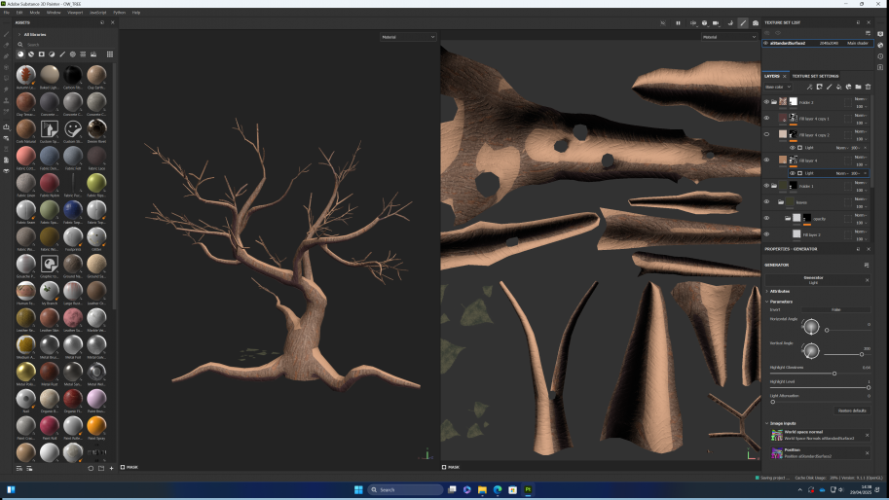This screenshot has height=500, width=889.
Task: Select the Paint brush tool in left toolbar
Action: pyautogui.click(x=6, y=34)
